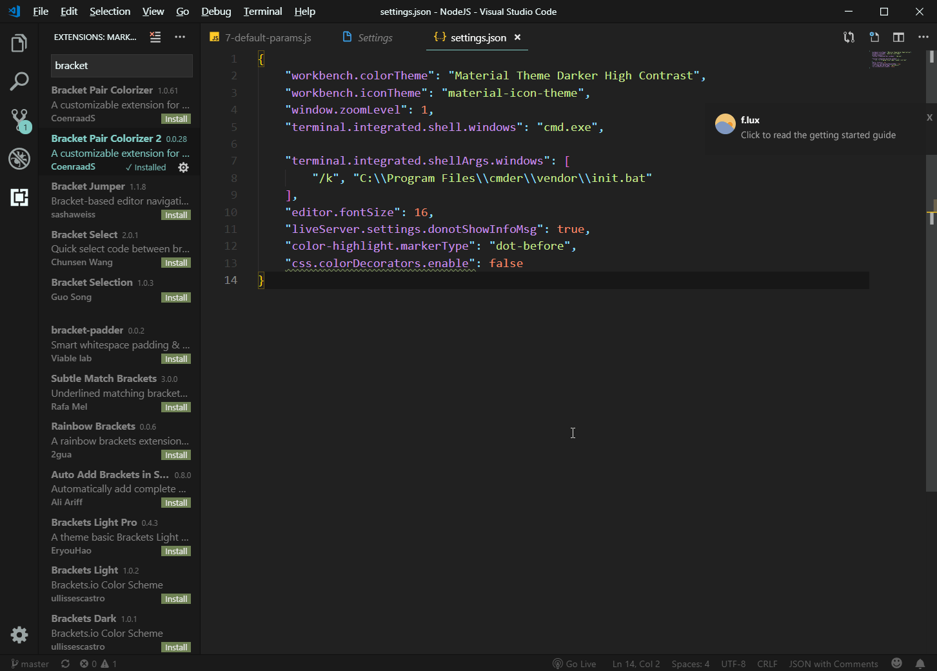Click the css.colorDecorators.enable key text
The image size is (937, 671).
click(380, 263)
